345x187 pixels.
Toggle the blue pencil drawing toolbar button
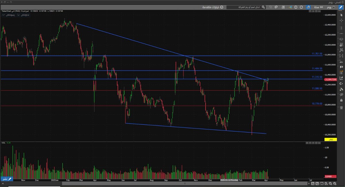340,7
